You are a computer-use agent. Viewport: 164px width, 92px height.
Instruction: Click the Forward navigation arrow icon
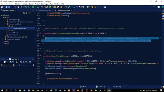pyautogui.click(x=100, y=7)
